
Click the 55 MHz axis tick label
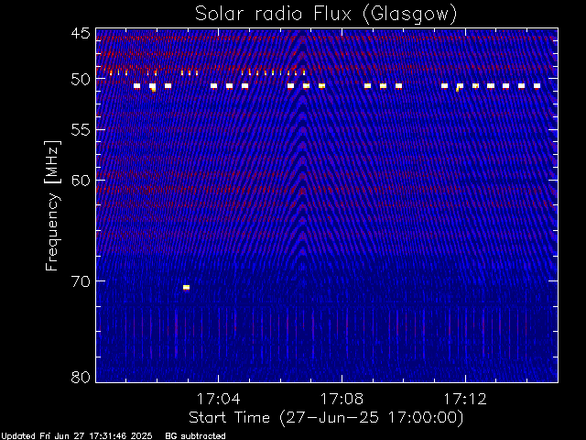[x=81, y=130]
